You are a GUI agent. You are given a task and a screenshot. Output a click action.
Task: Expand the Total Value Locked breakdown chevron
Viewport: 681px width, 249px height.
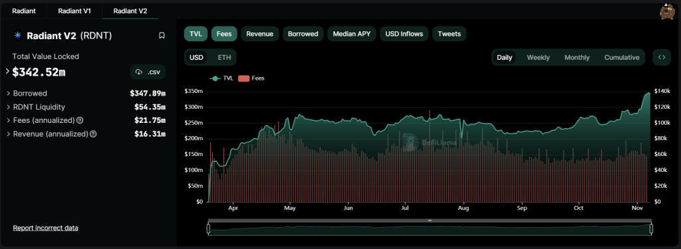click(7, 71)
